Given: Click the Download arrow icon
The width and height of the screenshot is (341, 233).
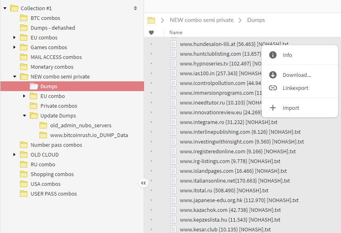Looking at the screenshot, I should (273, 75).
